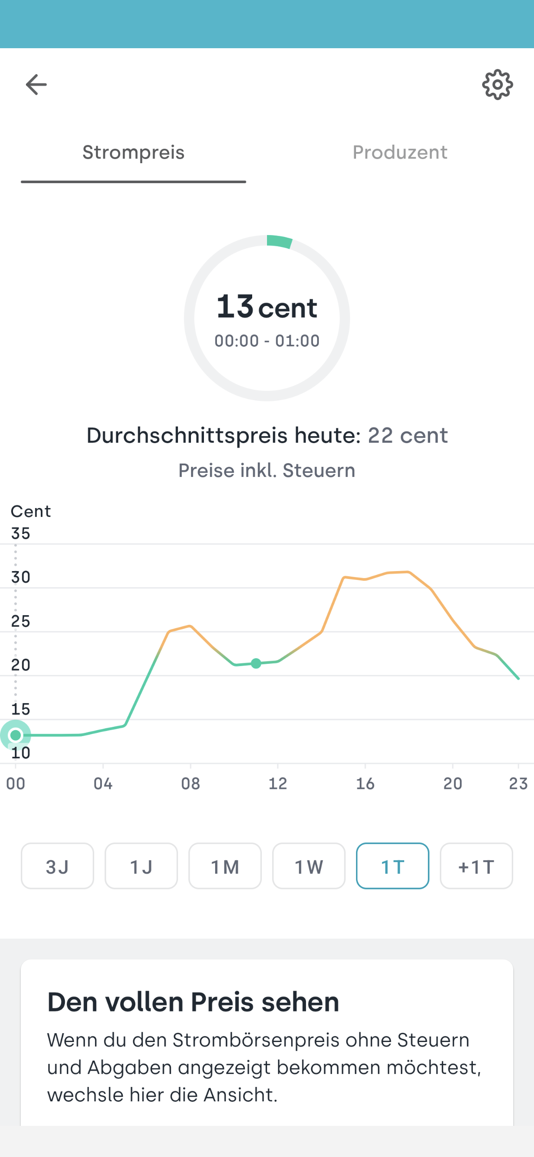Select the 1T day view

click(x=393, y=866)
